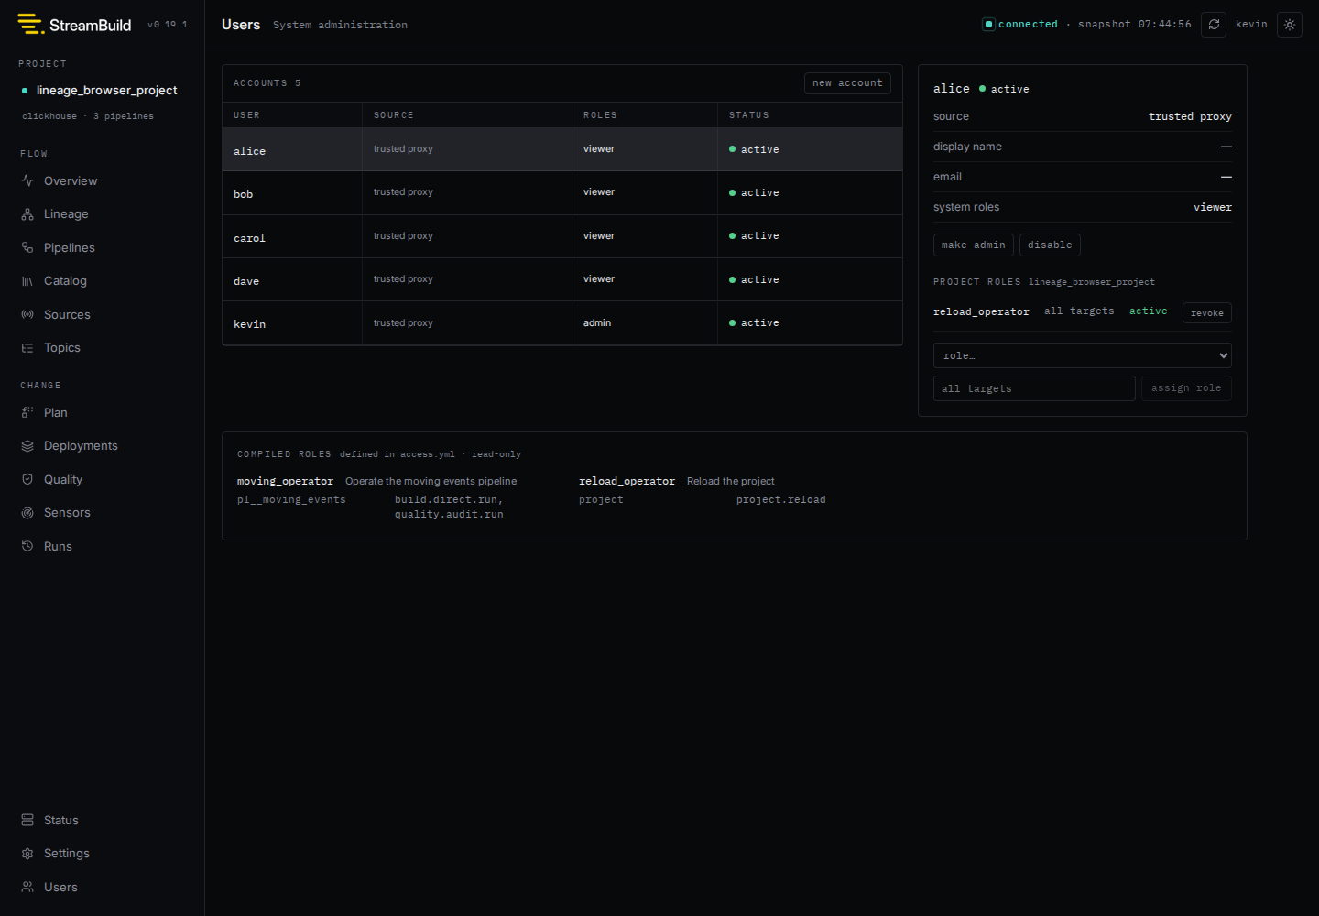This screenshot has height=916, width=1319.
Task: Toggle the light/dark theme sun icon
Action: (x=1290, y=25)
